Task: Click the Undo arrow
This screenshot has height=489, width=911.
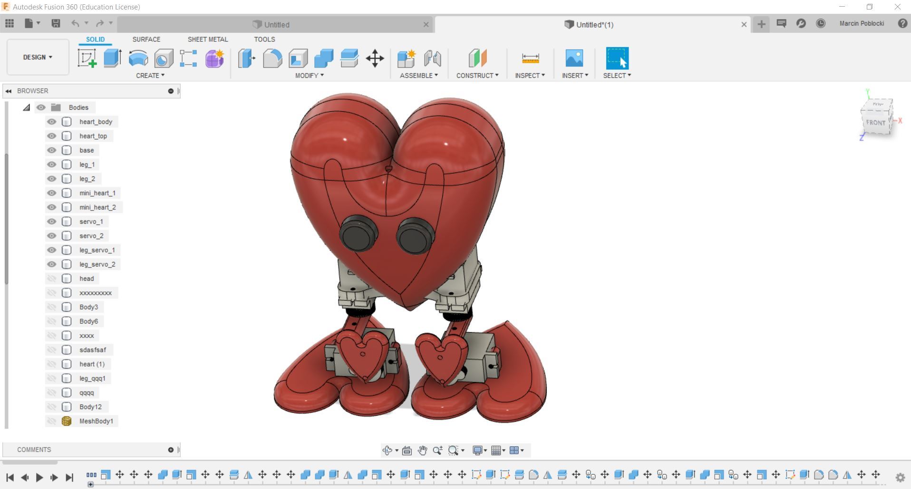Action: point(75,23)
